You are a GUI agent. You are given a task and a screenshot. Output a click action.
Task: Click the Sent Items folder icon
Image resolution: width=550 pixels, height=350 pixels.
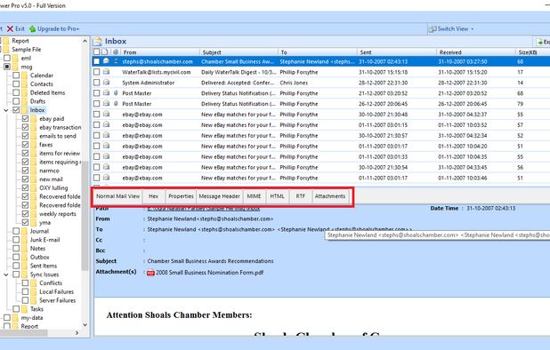(24, 266)
